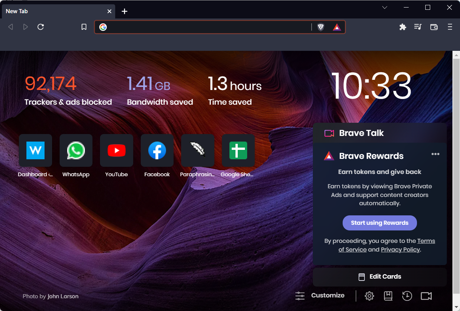The height and width of the screenshot is (311, 460).
Task: Click the 10:33 clock display
Action: click(372, 86)
